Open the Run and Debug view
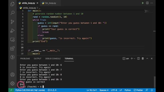The width and height of the screenshot is (164, 92). (13, 31)
